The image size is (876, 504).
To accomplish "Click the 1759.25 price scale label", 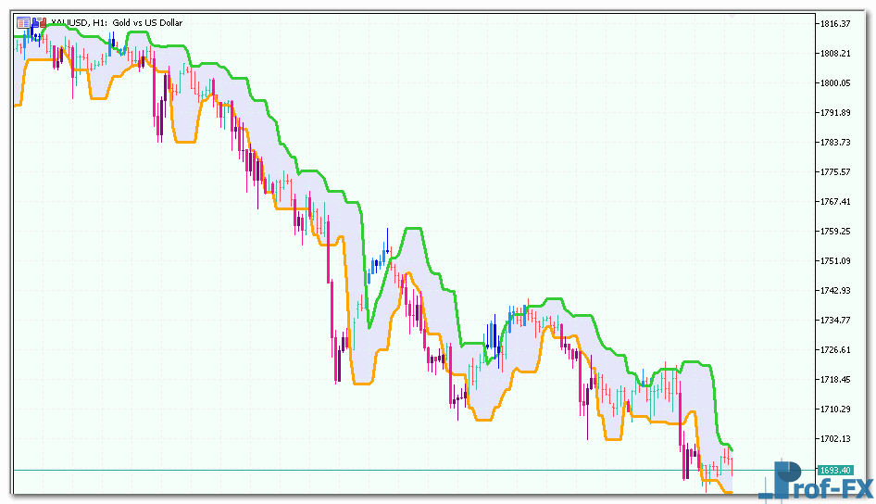I will point(834,232).
